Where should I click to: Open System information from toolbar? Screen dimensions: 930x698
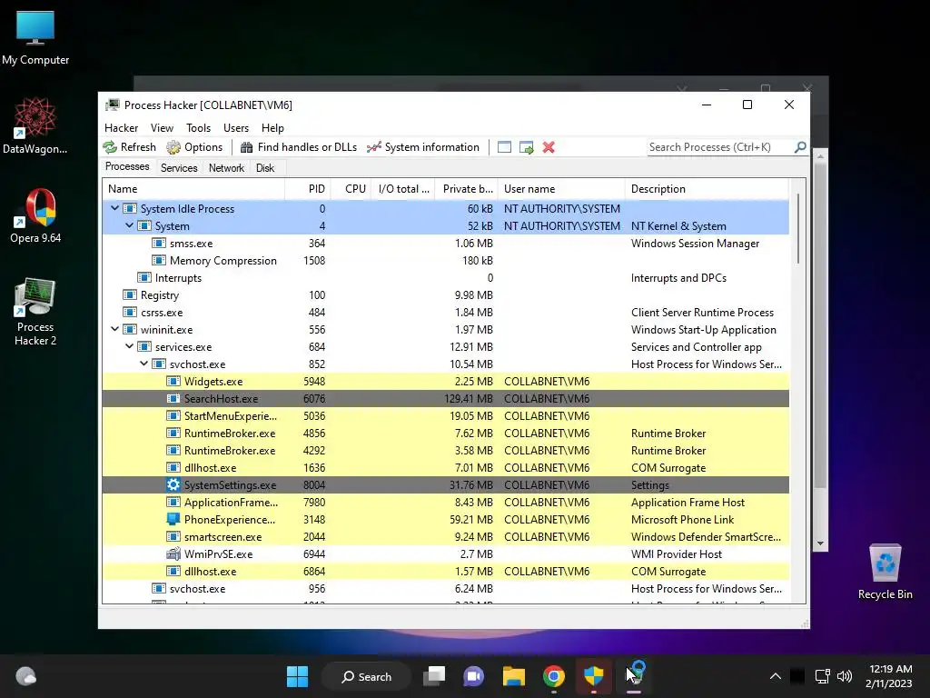[423, 147]
